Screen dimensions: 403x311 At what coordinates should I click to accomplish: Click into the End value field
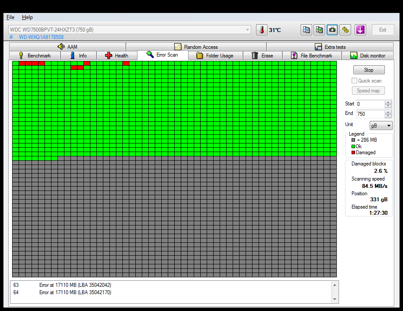(370, 114)
